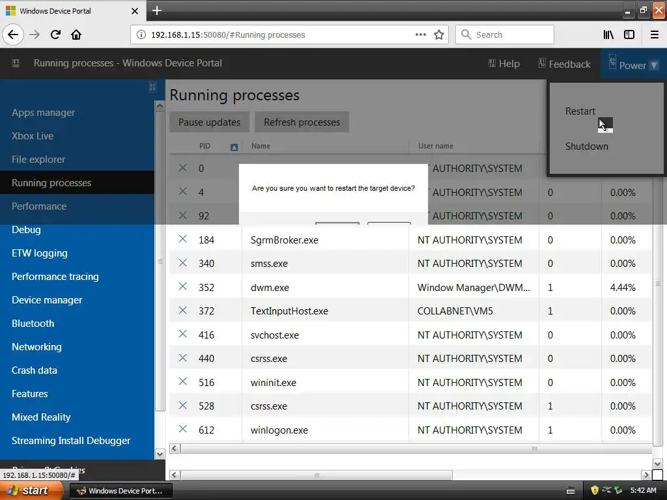Select the dwm.exe process name

(270, 287)
